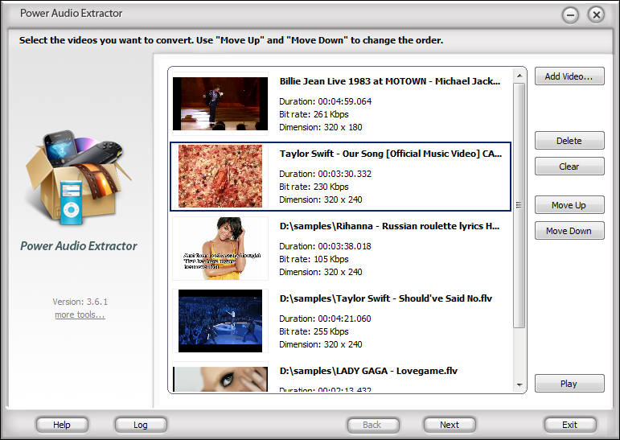Close the window with the X icon
The width and height of the screenshot is (620, 440).
click(596, 15)
